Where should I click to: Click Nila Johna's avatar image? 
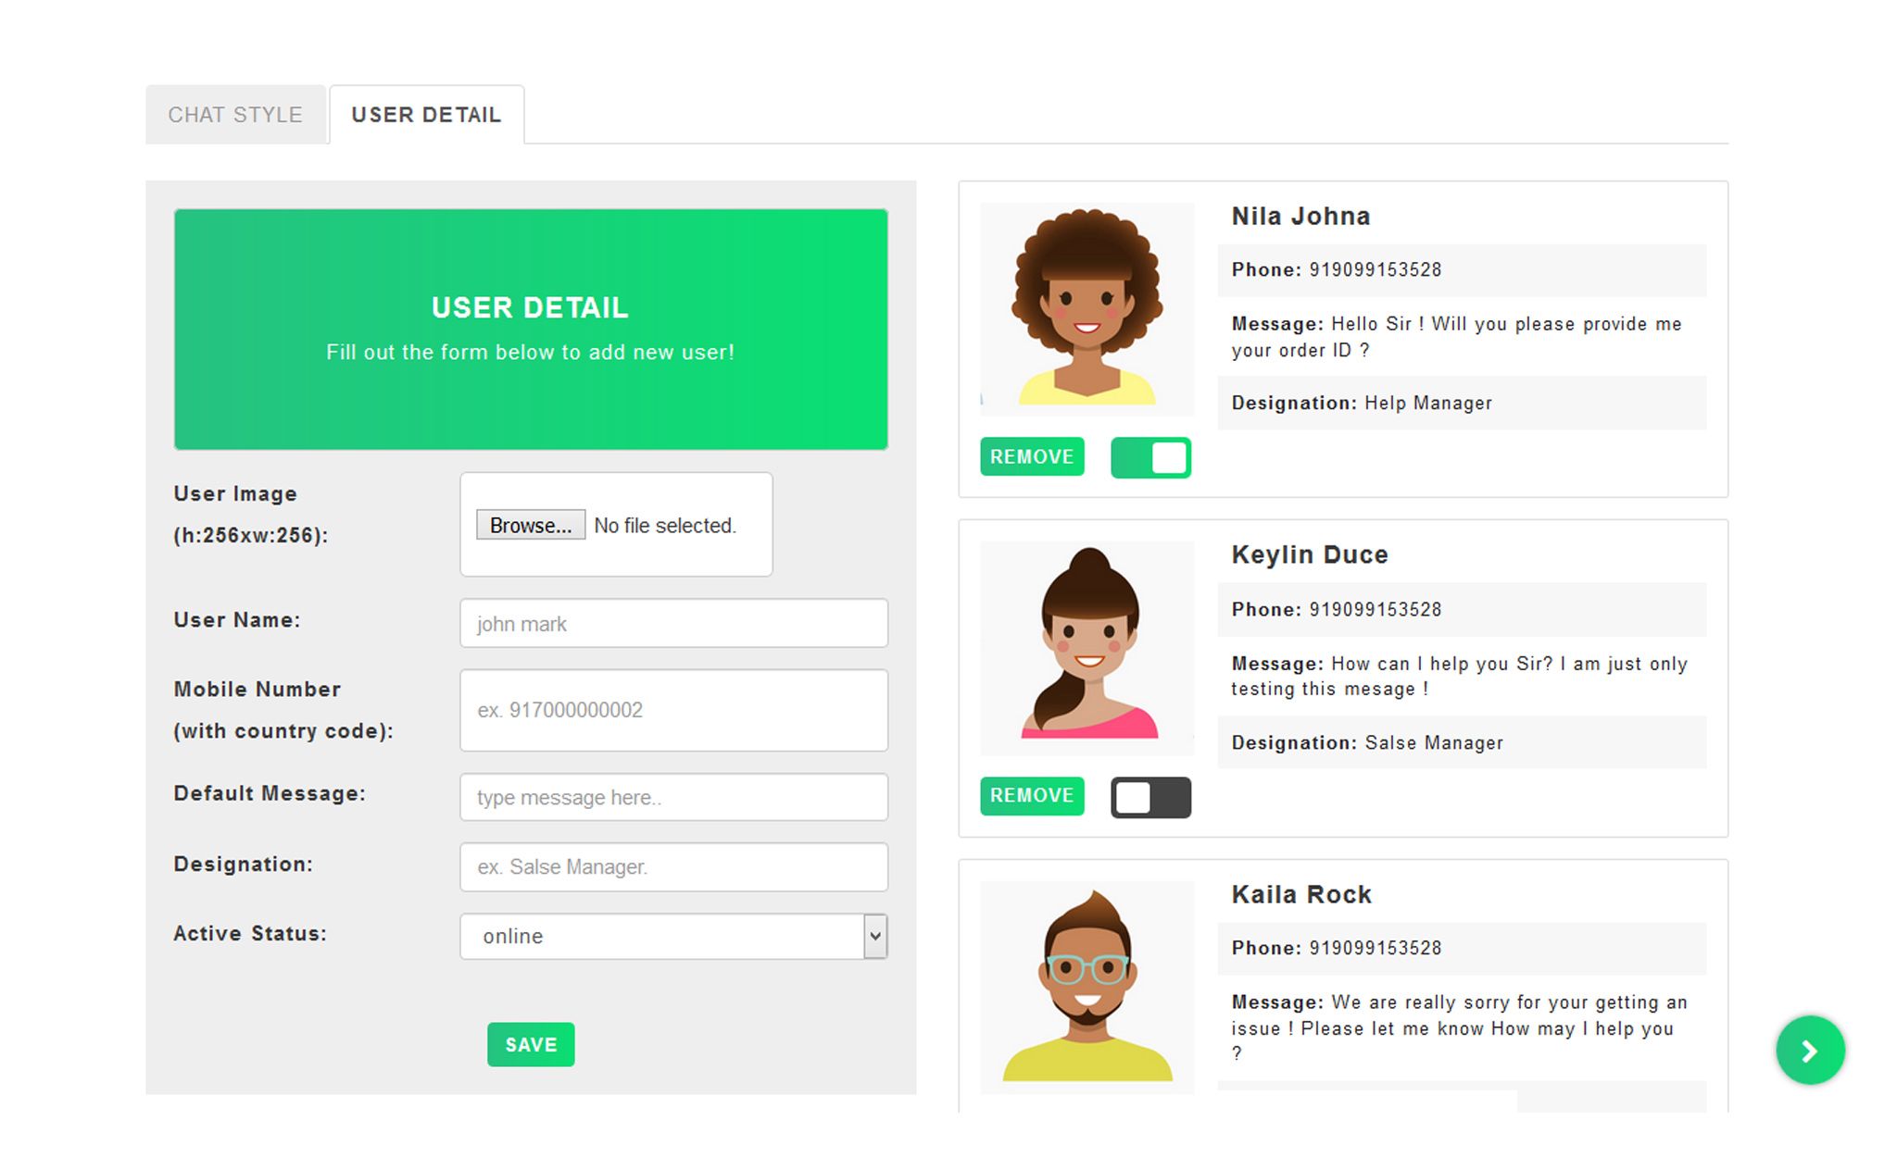(x=1087, y=308)
